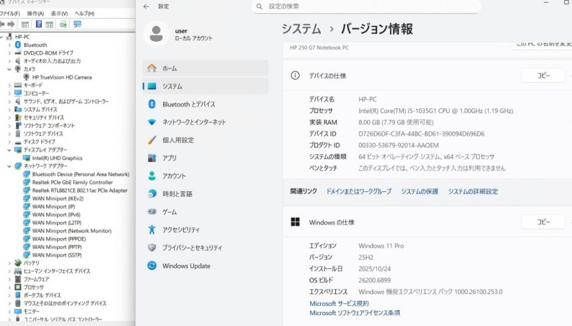Open 個人用設定 in sidebar
572x326 pixels.
tap(206, 140)
